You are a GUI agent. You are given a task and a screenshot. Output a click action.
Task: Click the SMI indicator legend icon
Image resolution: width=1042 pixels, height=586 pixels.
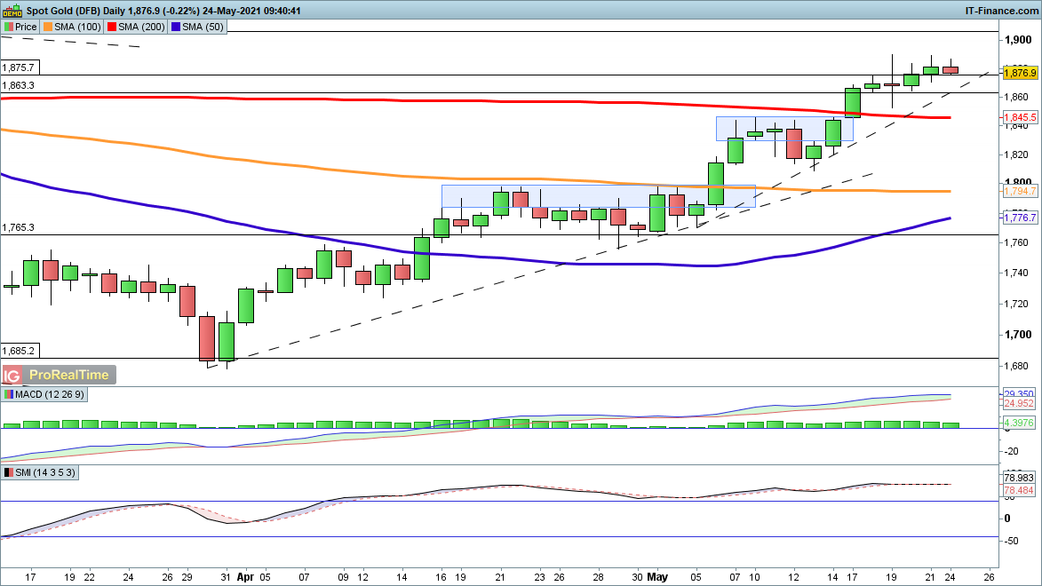click(x=9, y=474)
